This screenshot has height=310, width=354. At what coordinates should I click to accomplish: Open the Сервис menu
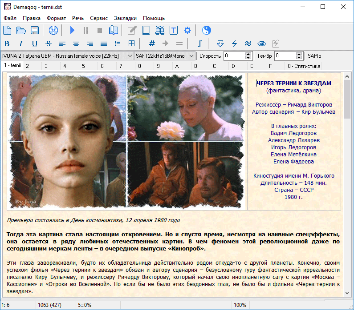[99, 18]
